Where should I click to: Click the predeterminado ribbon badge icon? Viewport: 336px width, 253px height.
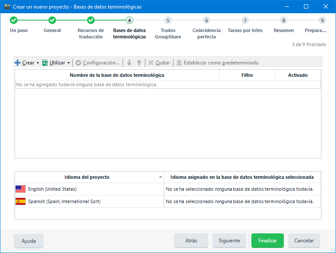click(179, 63)
